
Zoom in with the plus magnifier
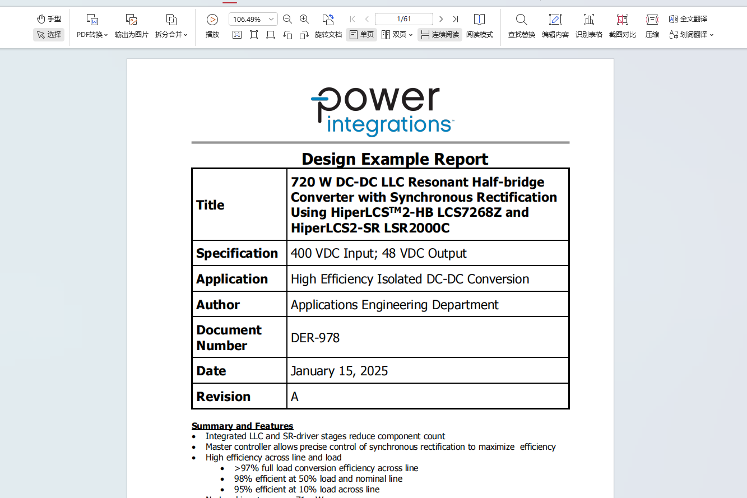coord(304,19)
